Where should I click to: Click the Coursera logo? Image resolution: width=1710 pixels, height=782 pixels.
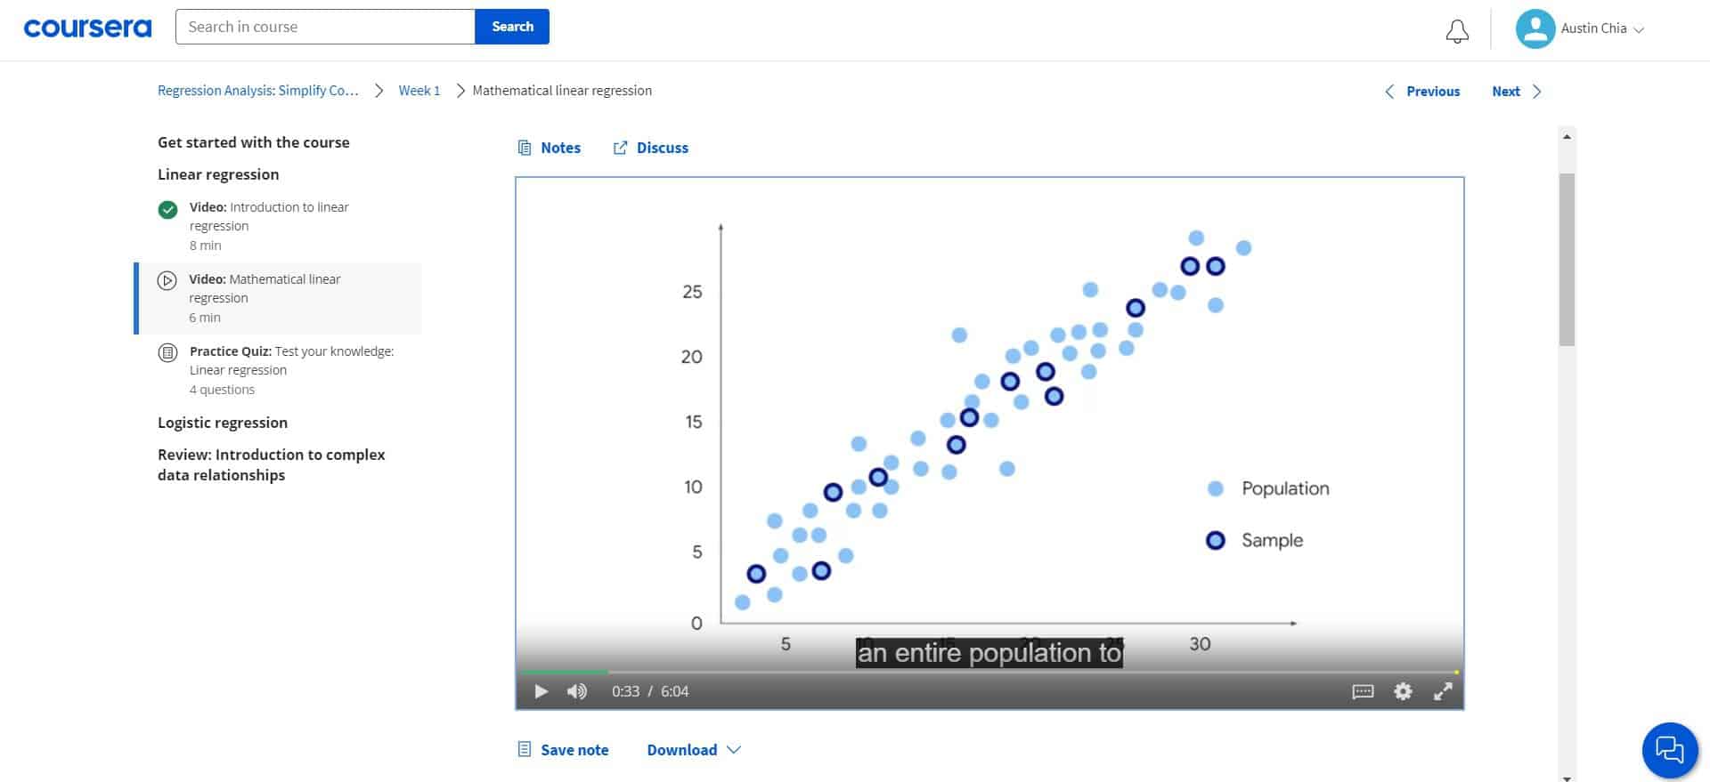(86, 27)
